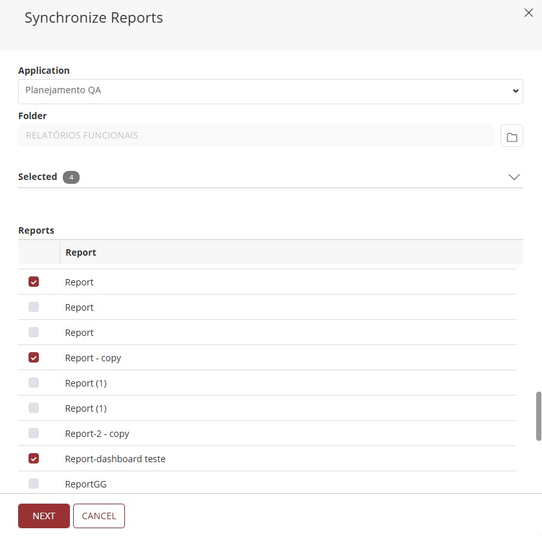
Task: Open the folder browser icon
Action: [512, 135]
